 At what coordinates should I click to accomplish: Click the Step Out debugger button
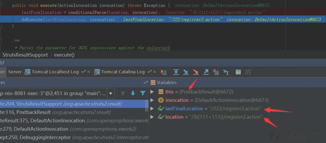point(206,72)
